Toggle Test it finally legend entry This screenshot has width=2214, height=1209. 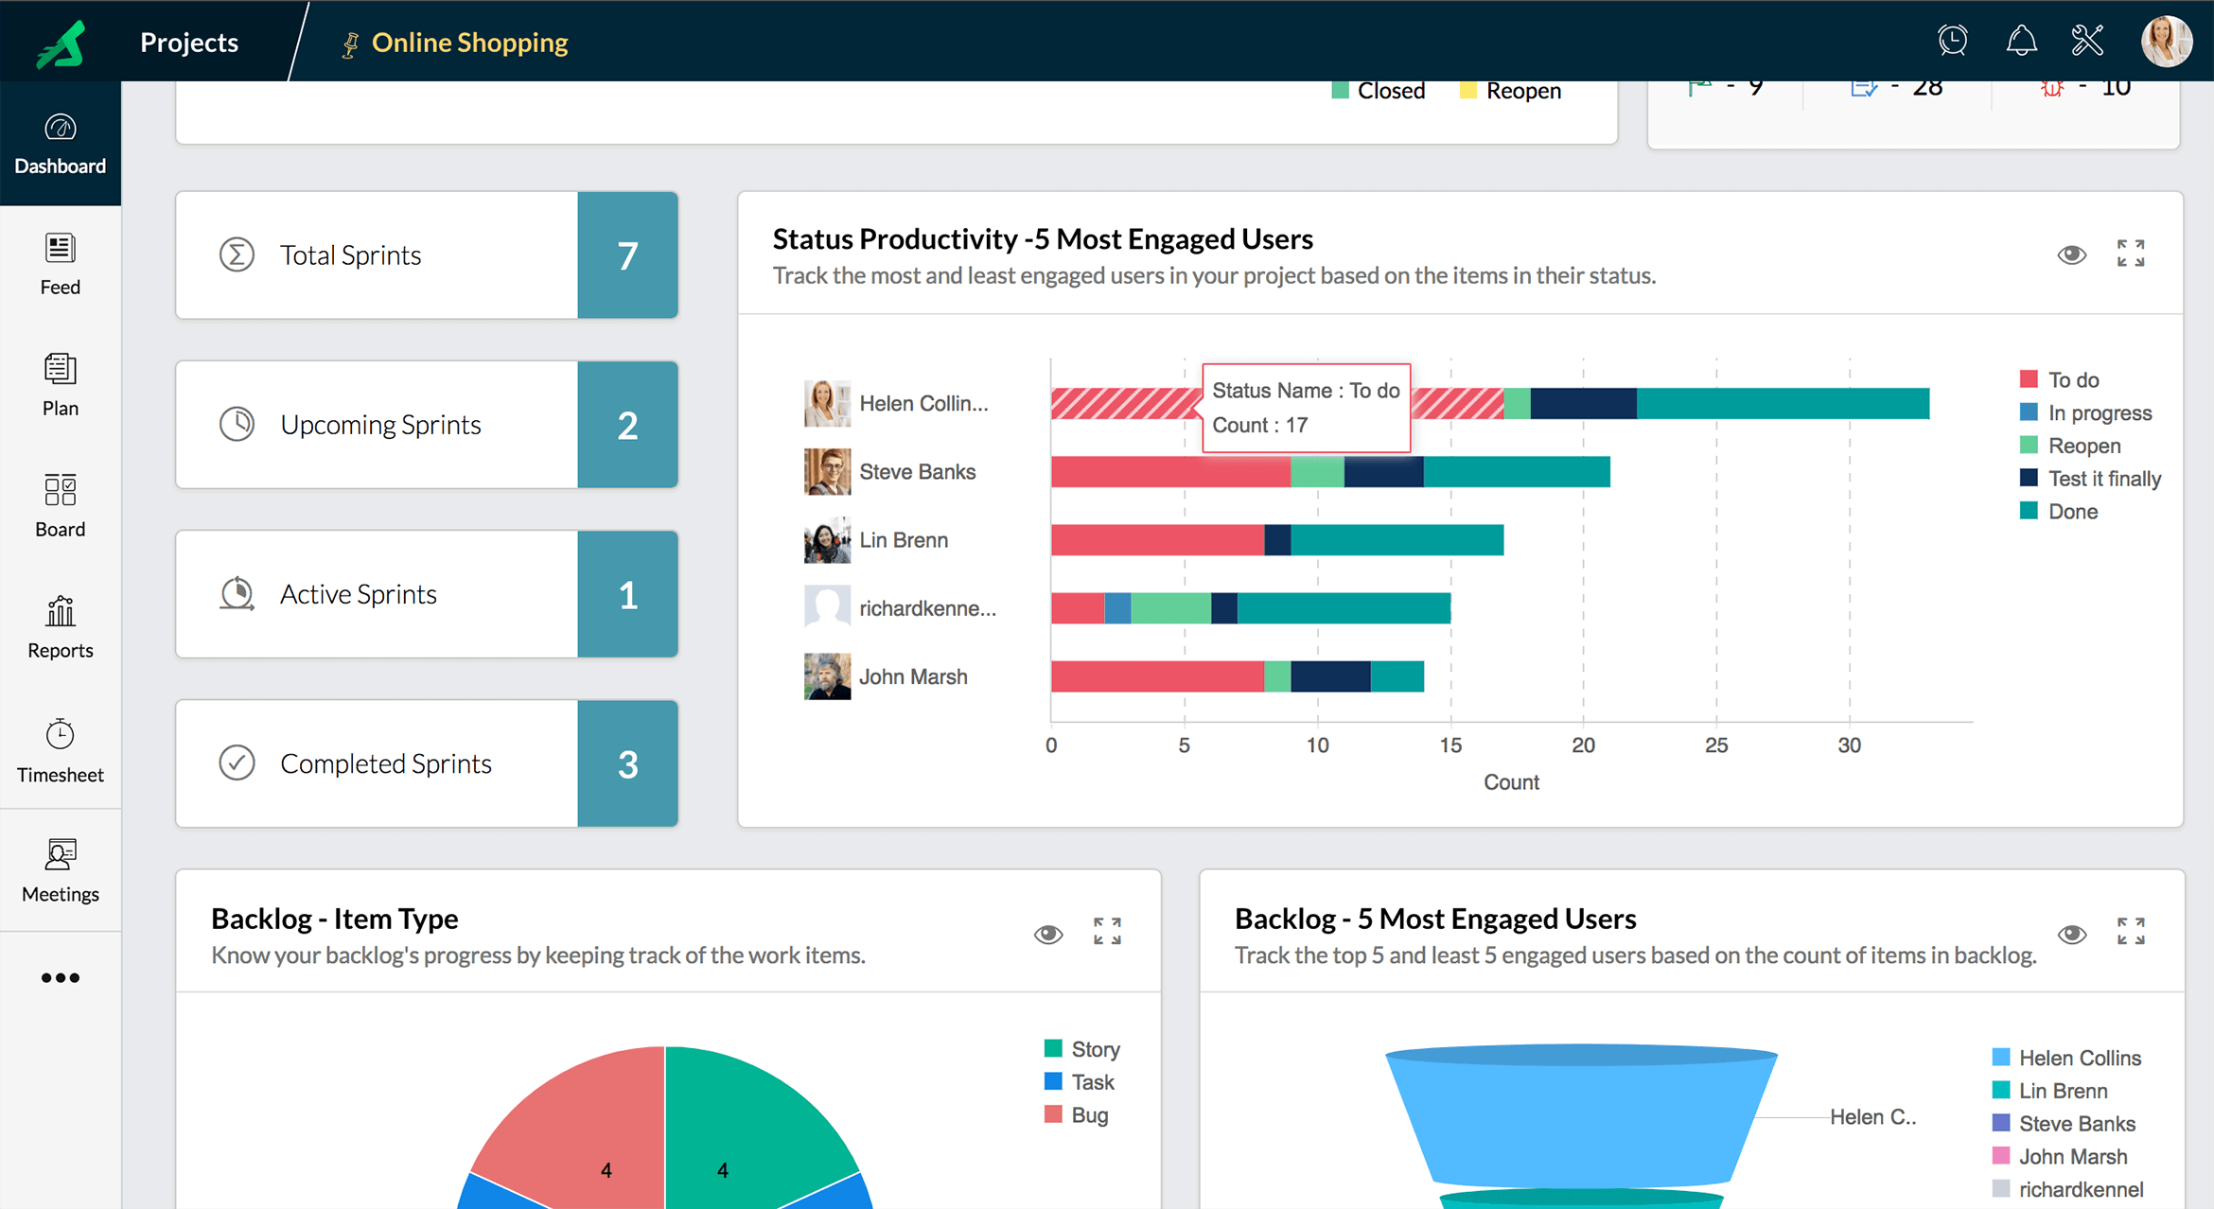2090,479
